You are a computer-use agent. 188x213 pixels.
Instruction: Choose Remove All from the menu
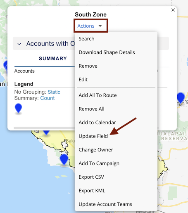pos(91,109)
